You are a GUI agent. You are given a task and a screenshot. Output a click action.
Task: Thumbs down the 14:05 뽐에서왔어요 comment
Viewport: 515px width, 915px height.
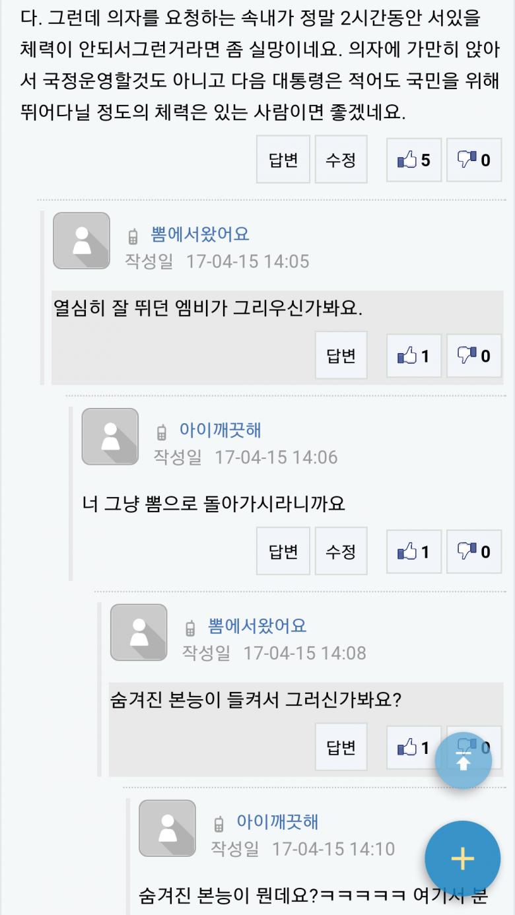(473, 356)
